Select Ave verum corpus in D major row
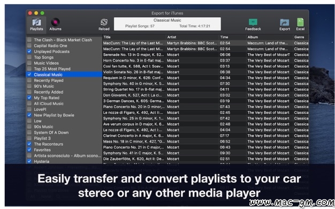 (x=205, y=124)
